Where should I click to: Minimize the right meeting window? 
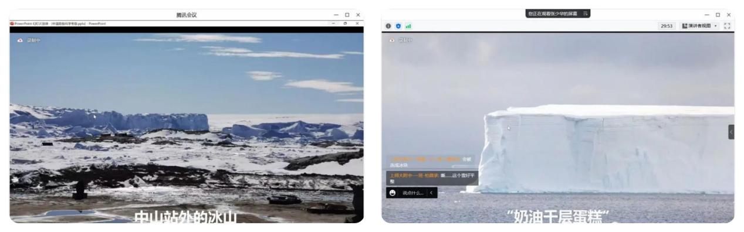[x=706, y=15]
